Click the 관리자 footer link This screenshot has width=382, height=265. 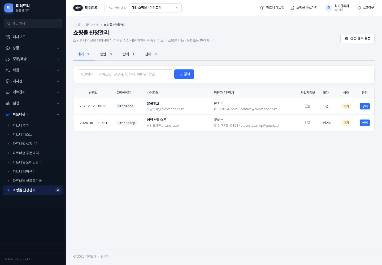click(105, 257)
